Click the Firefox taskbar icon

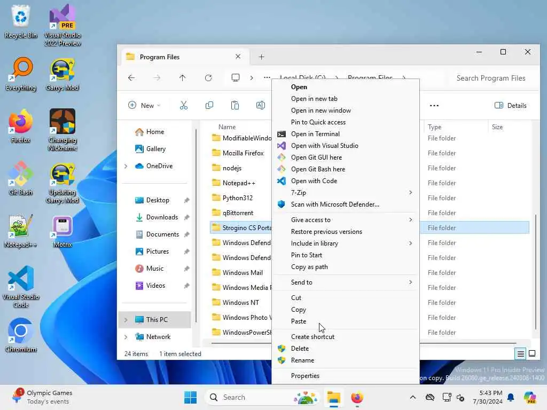[357, 397]
